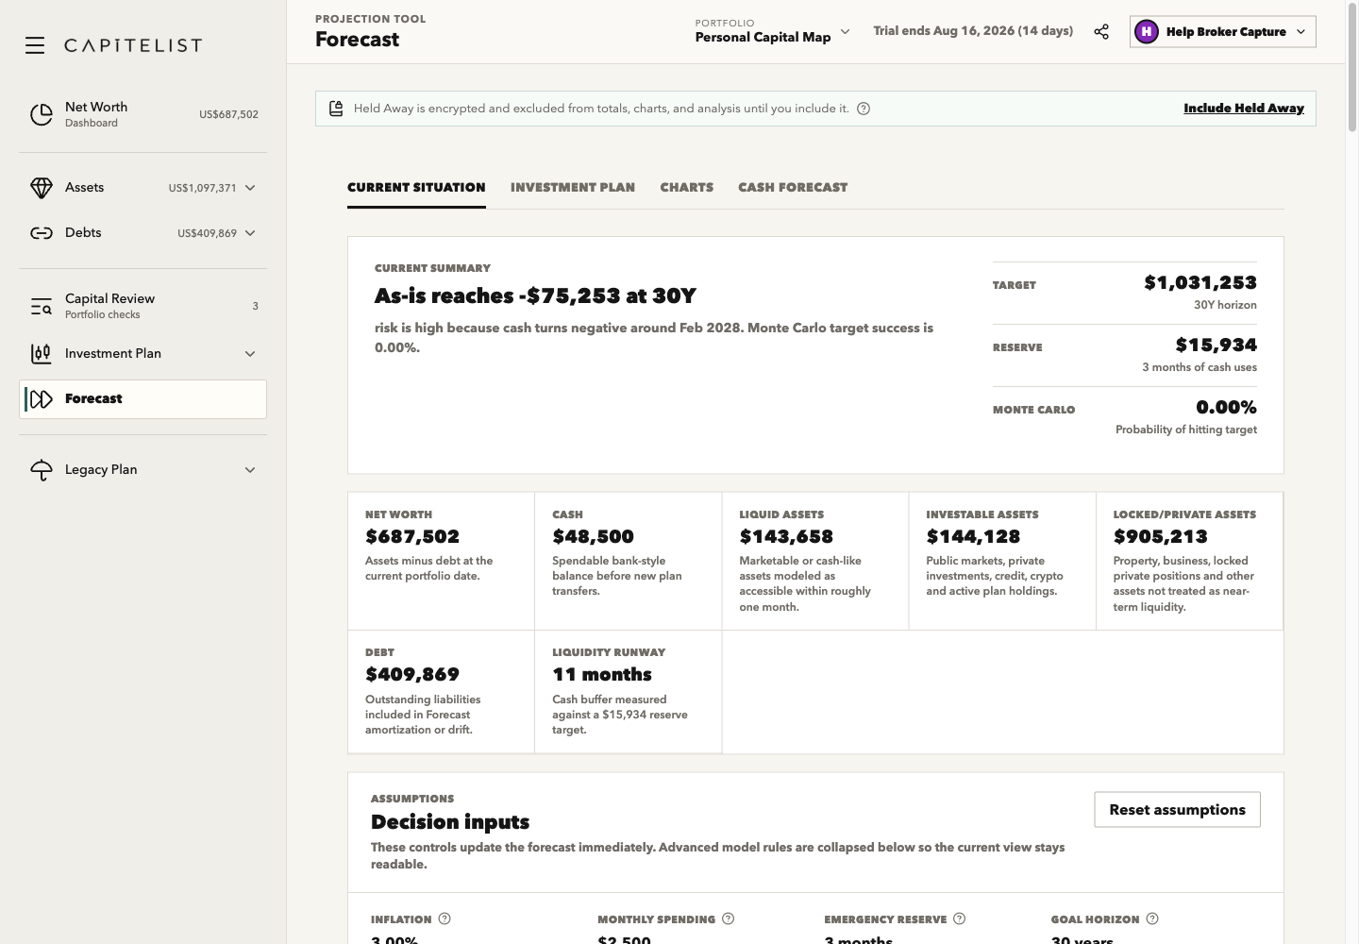Click the Net Worth pie chart icon
Image resolution: width=1359 pixels, height=944 pixels.
tap(42, 114)
